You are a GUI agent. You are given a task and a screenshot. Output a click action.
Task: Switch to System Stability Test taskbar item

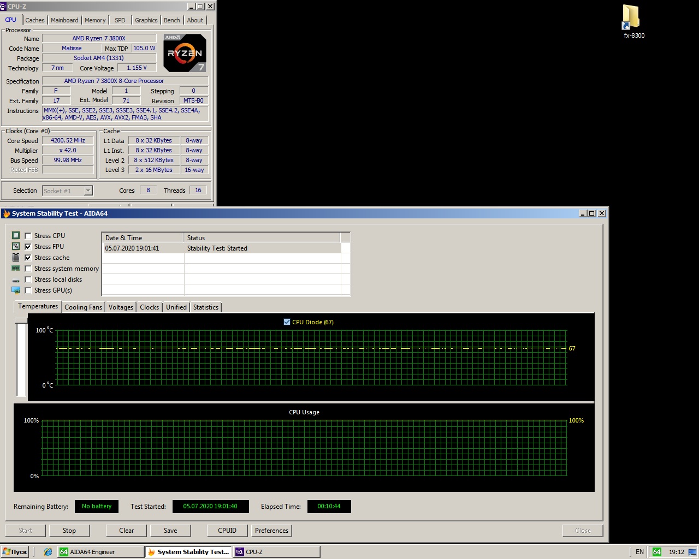188,552
